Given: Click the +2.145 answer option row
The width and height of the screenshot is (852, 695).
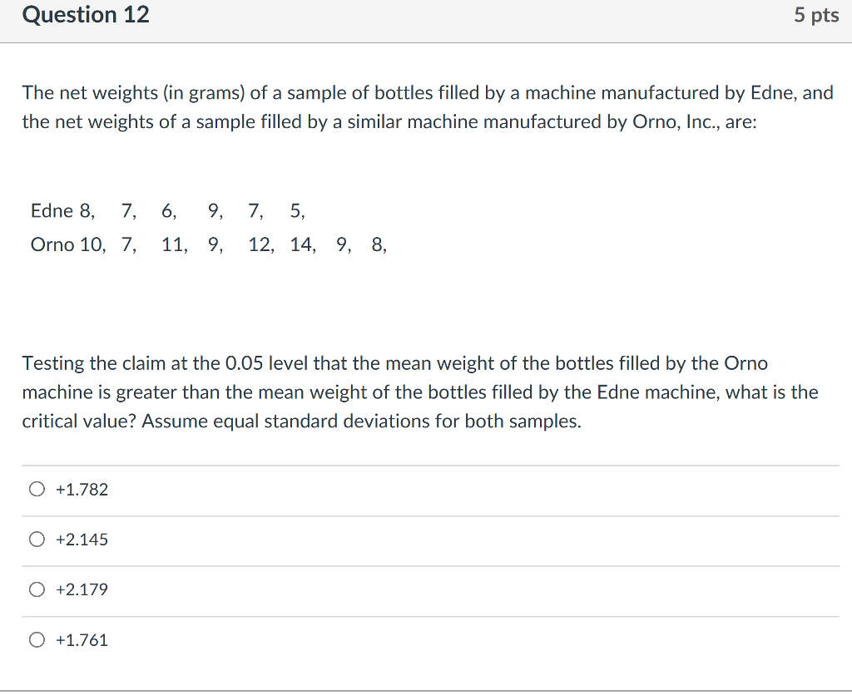Looking at the screenshot, I should click(x=333, y=539).
